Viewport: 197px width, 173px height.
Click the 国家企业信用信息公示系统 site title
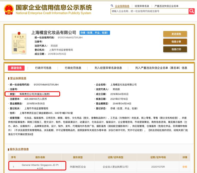coord(53,7)
